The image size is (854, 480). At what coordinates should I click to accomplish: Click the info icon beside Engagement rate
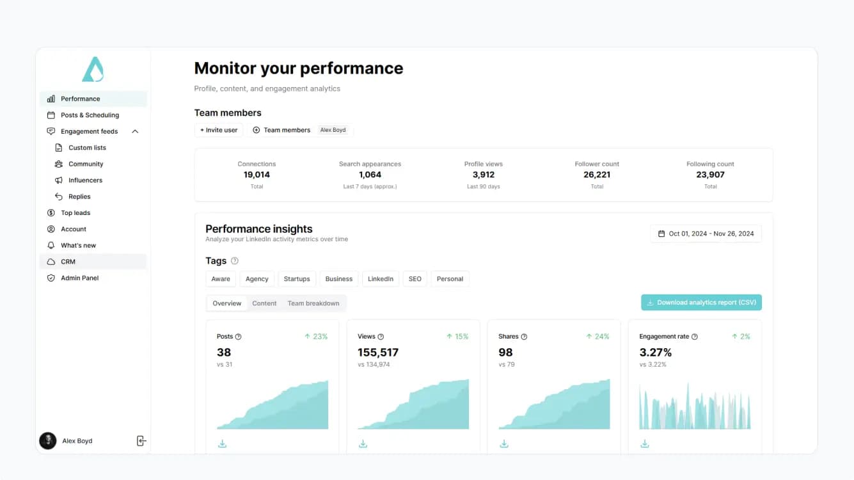[695, 337]
